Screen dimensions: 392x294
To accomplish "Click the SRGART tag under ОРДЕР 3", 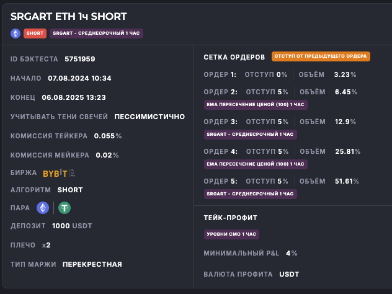I will coord(250,134).
